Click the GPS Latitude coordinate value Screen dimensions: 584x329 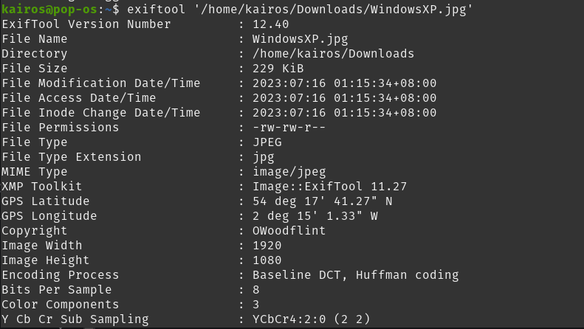click(x=322, y=201)
